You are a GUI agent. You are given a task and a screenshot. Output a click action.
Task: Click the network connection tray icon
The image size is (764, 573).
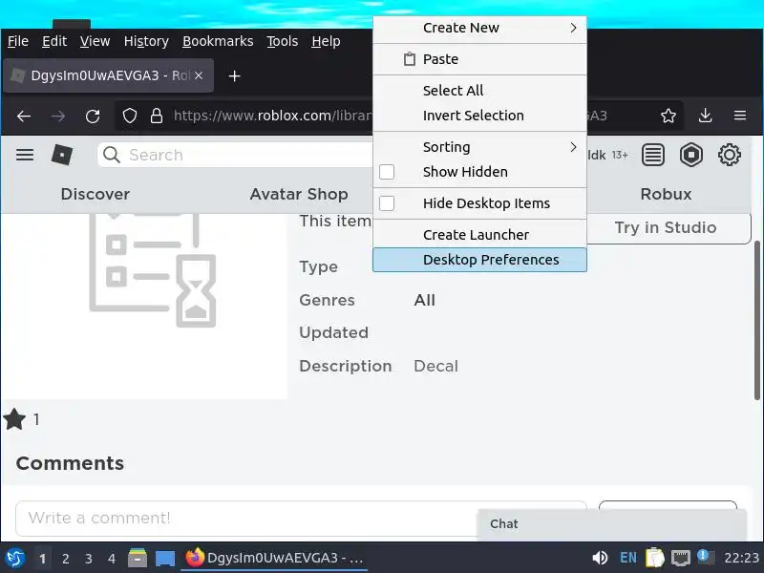coord(680,558)
